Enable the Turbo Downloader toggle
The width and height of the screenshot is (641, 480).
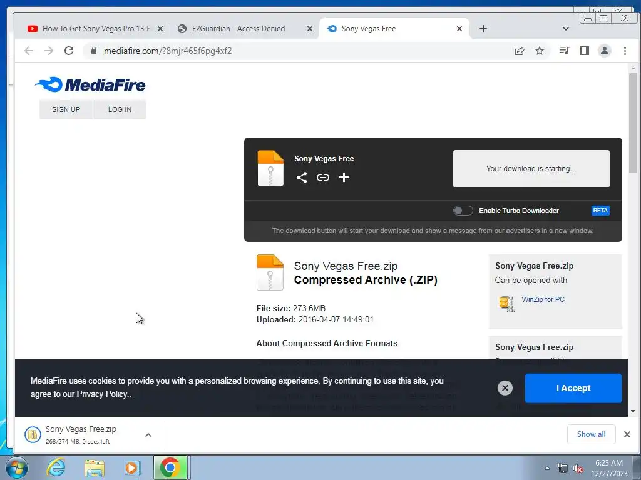pos(463,211)
